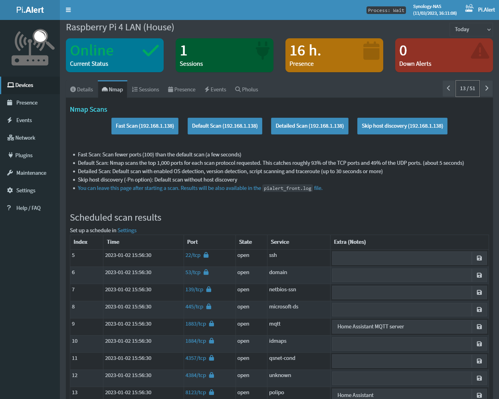The image size is (499, 399).
Task: Run Detailed Scan on 192.168.1.138
Action: click(309, 126)
